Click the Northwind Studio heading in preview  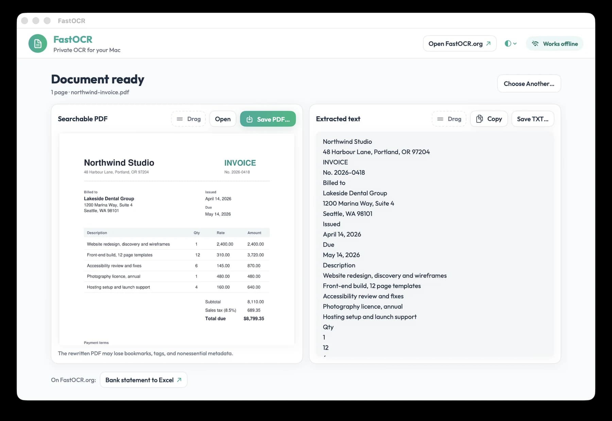[119, 163]
